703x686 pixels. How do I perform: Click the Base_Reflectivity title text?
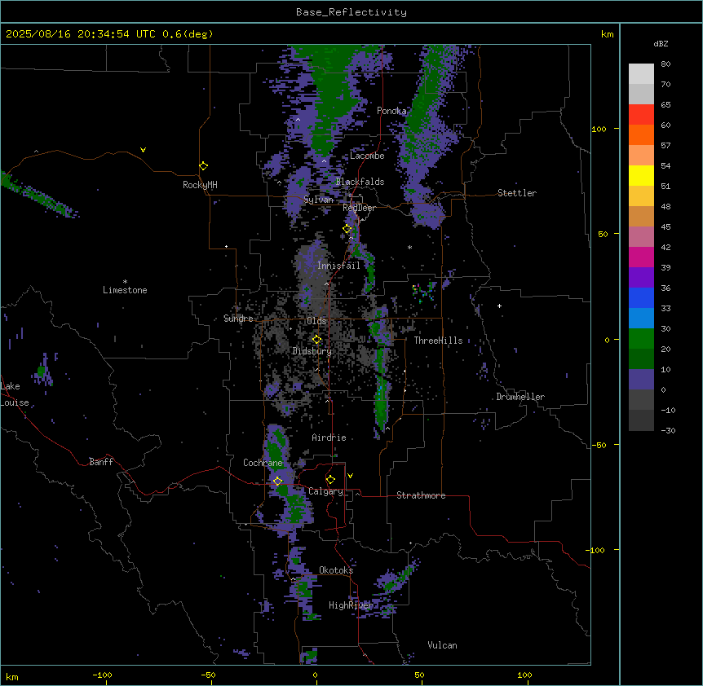[351, 12]
